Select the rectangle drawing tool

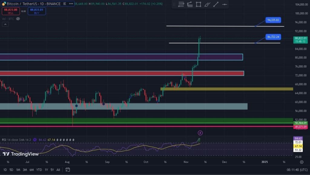[x=199, y=5]
